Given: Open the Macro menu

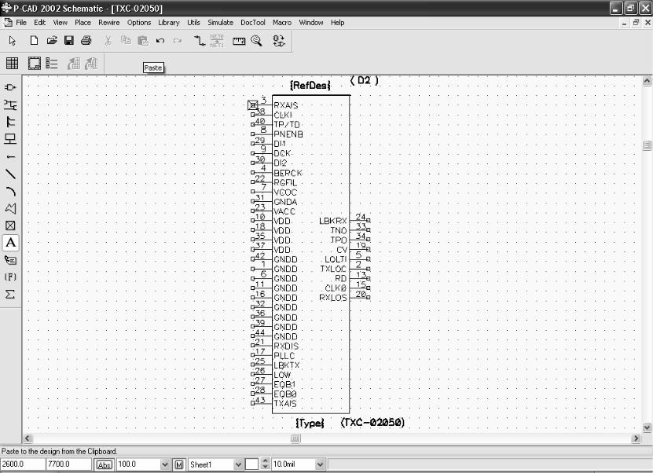Looking at the screenshot, I should pyautogui.click(x=282, y=23).
